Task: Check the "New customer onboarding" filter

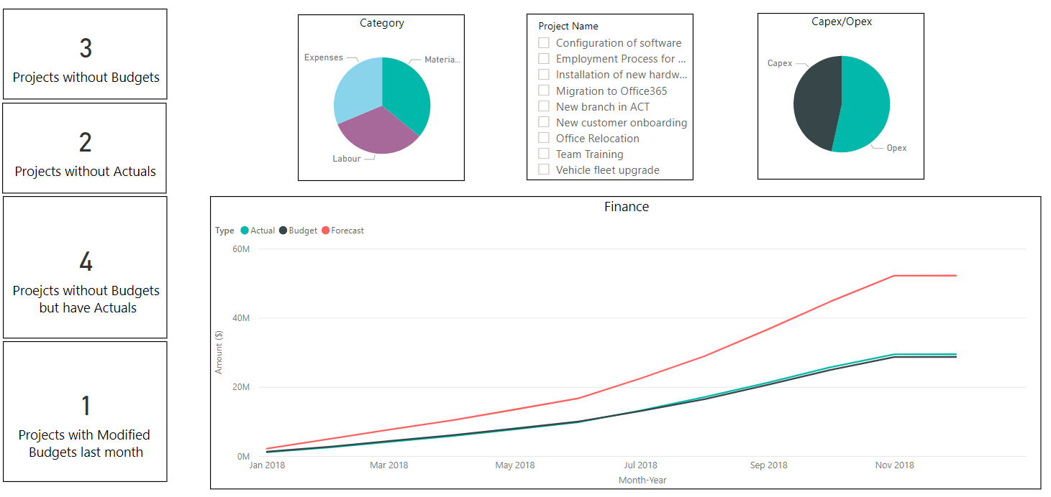Action: click(544, 122)
